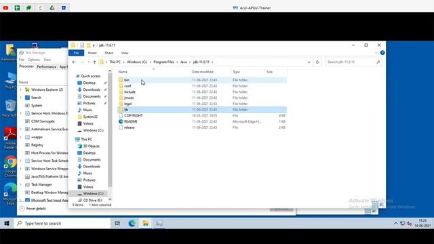This screenshot has height=244, width=434.
Task: Open Recycle Bin on the desktop
Action: (10, 108)
